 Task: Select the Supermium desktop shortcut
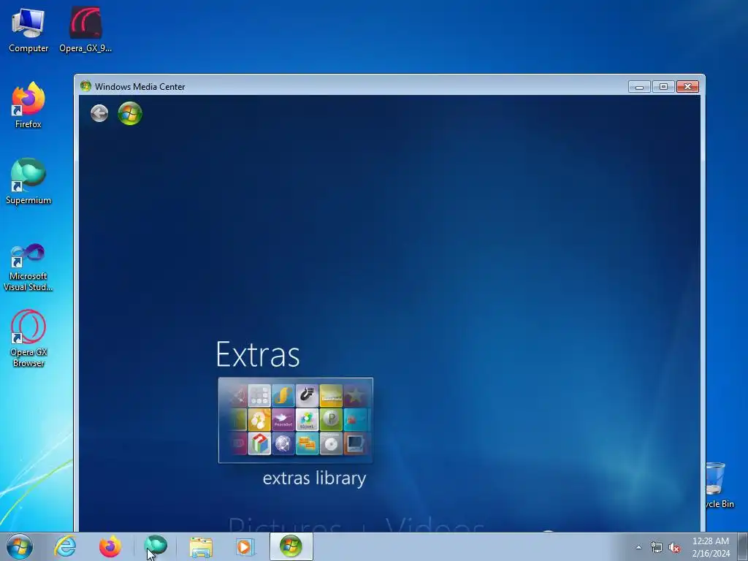[x=28, y=181]
